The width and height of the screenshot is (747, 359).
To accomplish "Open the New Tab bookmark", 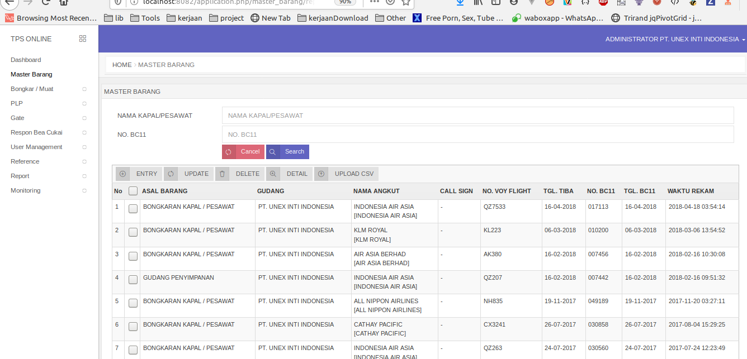I will (x=271, y=18).
